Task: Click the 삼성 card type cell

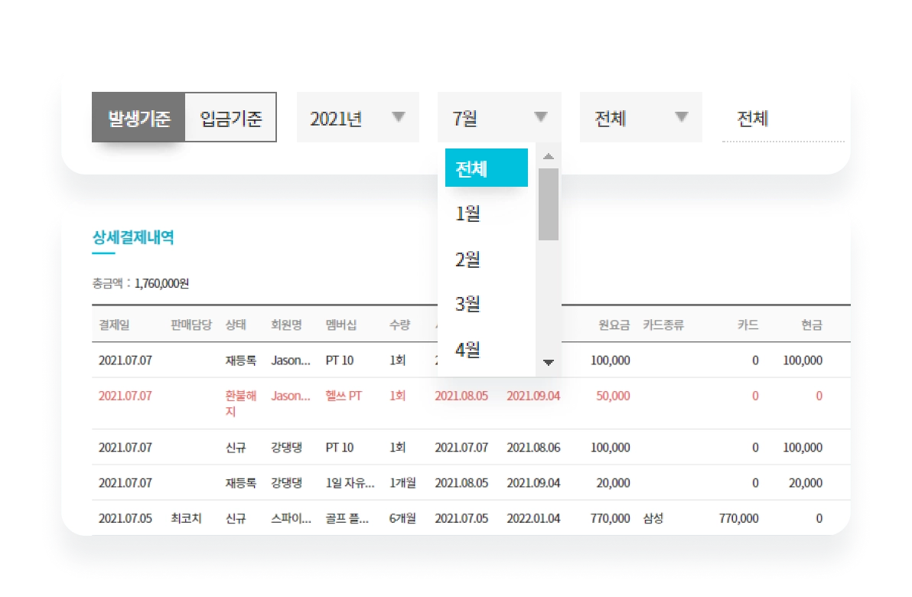Action: 653,518
